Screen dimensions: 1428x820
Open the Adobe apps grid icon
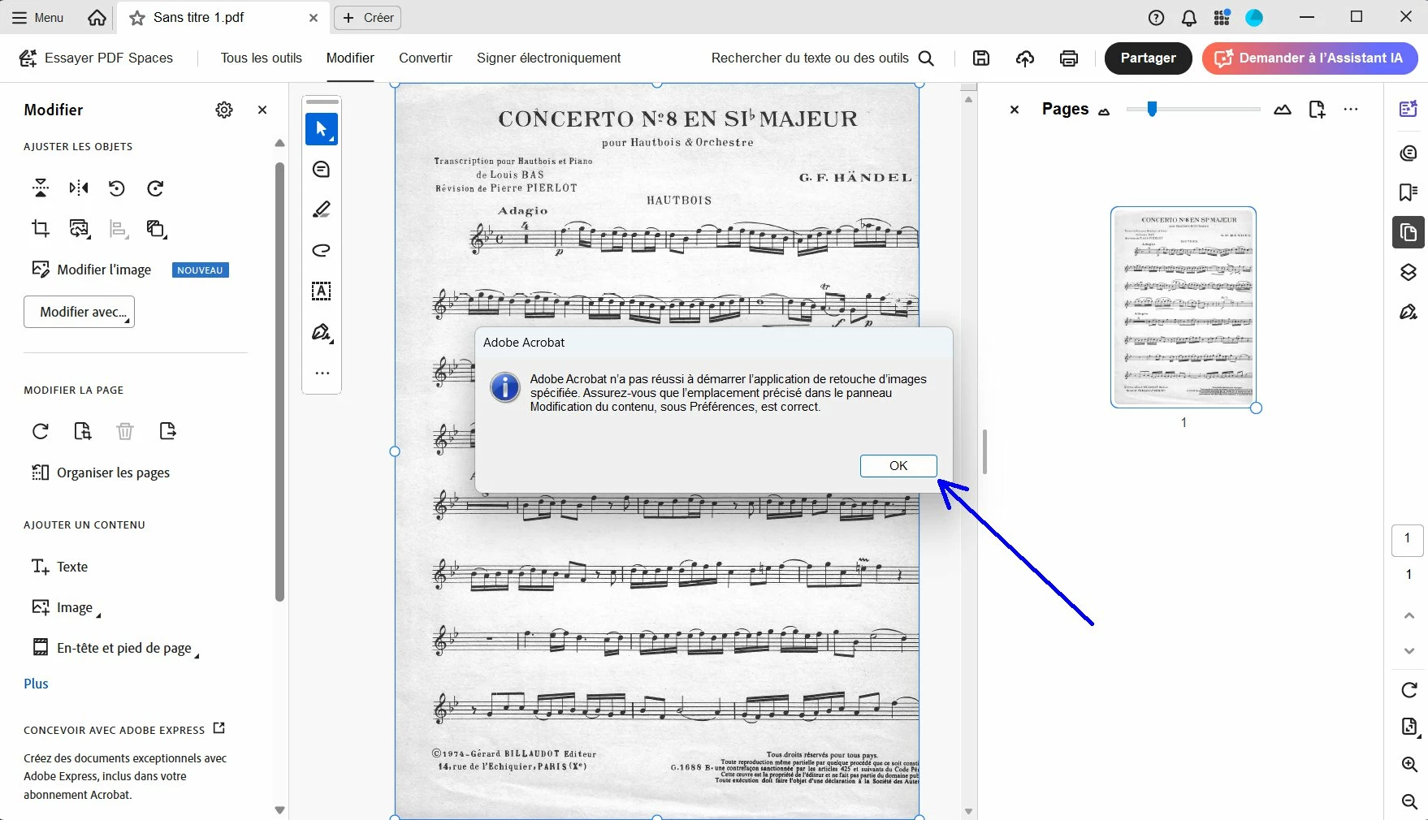pyautogui.click(x=1222, y=18)
